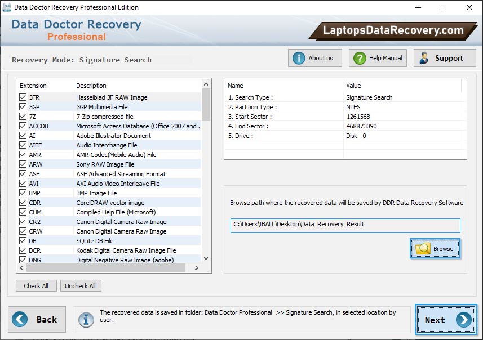Click the vertical scrollbar thumb in extension list
The image size is (483, 340).
click(x=206, y=105)
